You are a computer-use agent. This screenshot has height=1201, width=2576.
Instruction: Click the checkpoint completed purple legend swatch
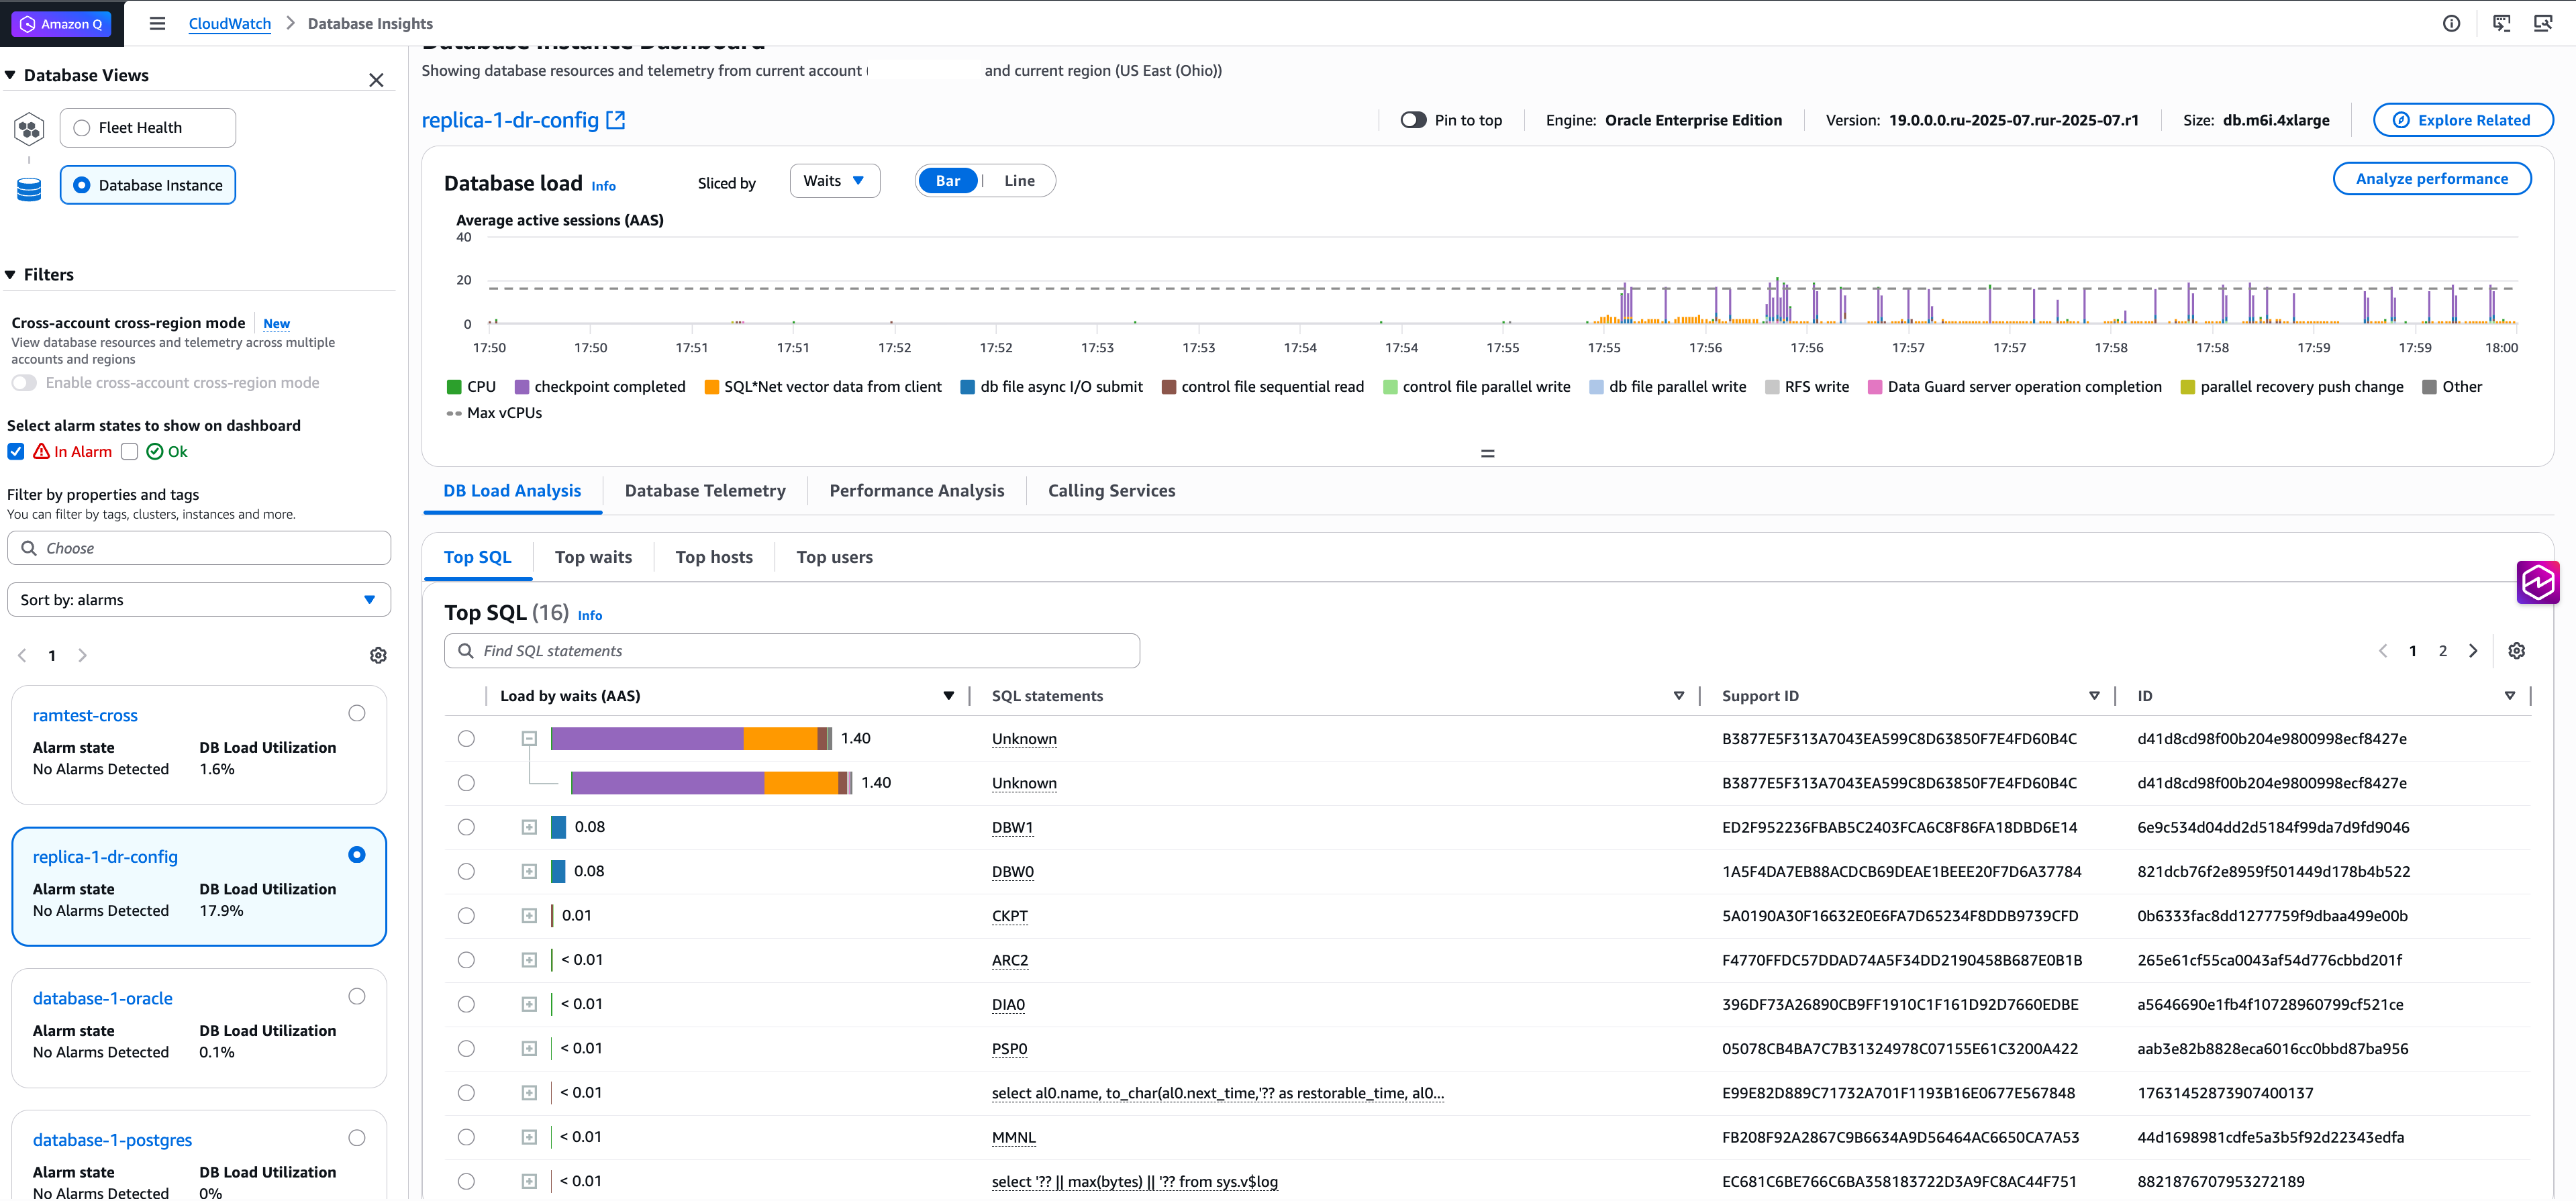click(x=521, y=387)
